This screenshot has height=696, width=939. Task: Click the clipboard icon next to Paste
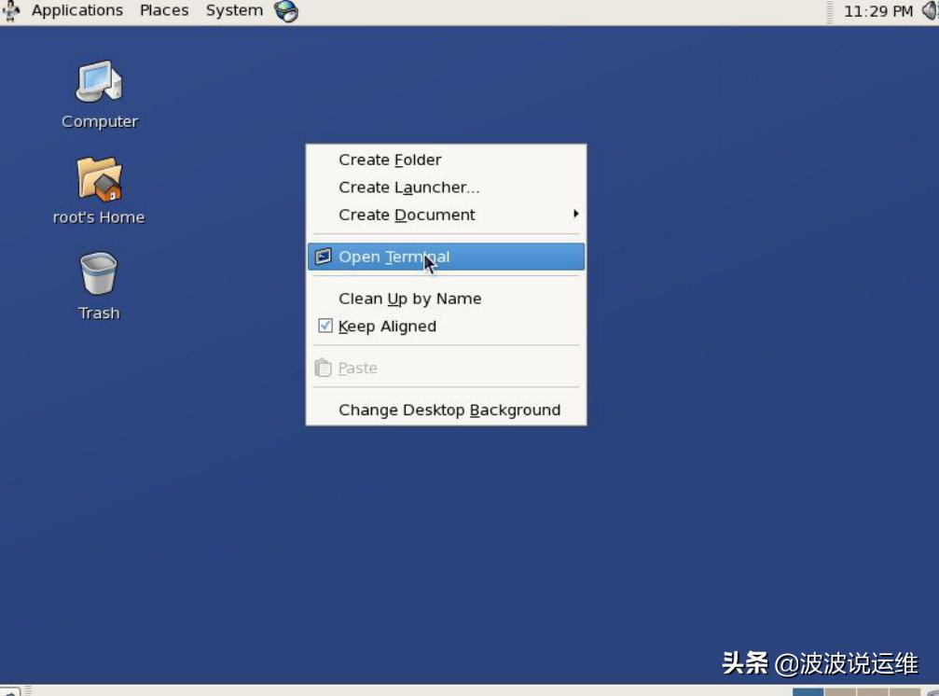pyautogui.click(x=322, y=368)
